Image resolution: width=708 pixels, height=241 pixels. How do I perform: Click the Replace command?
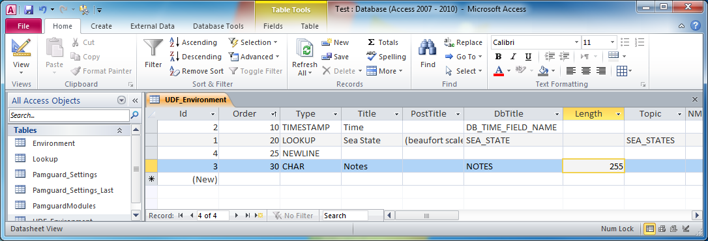tap(464, 42)
